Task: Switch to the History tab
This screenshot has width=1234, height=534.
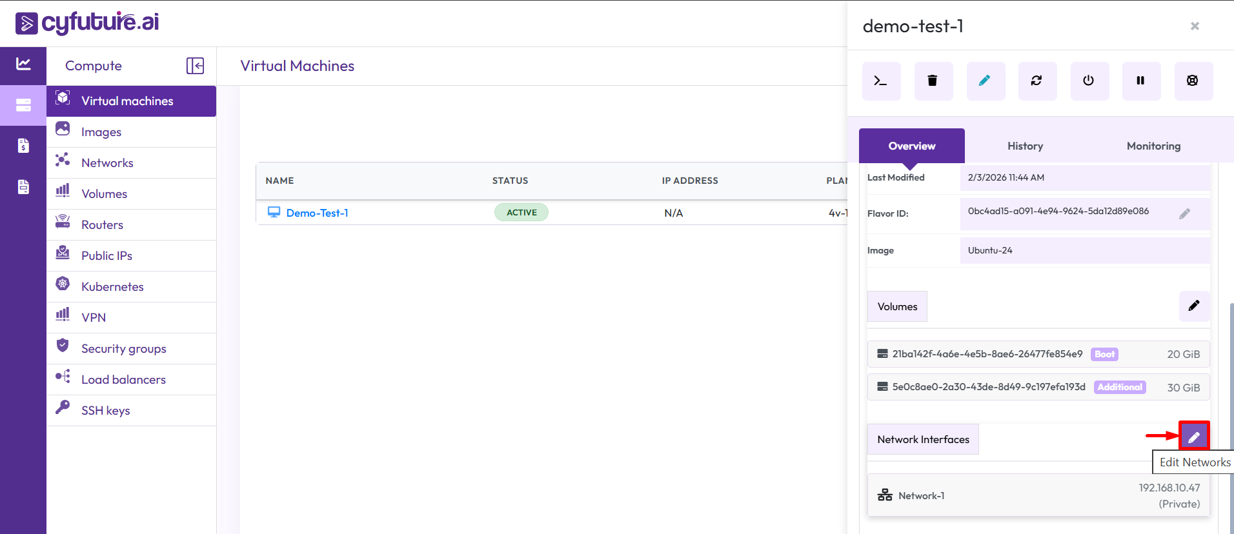Action: (x=1025, y=146)
